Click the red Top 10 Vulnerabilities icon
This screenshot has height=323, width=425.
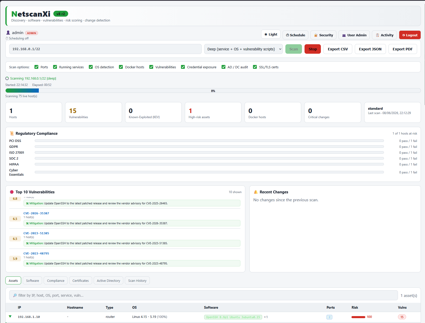coord(12,192)
